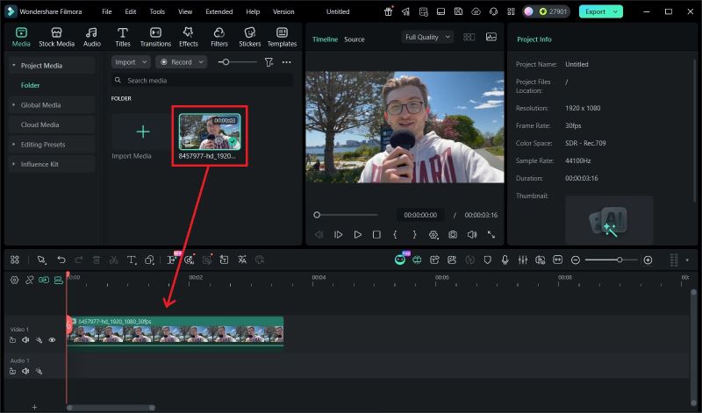Screen dimensions: 702x413
Task: Click the preview playback progress slider
Action: (346, 215)
